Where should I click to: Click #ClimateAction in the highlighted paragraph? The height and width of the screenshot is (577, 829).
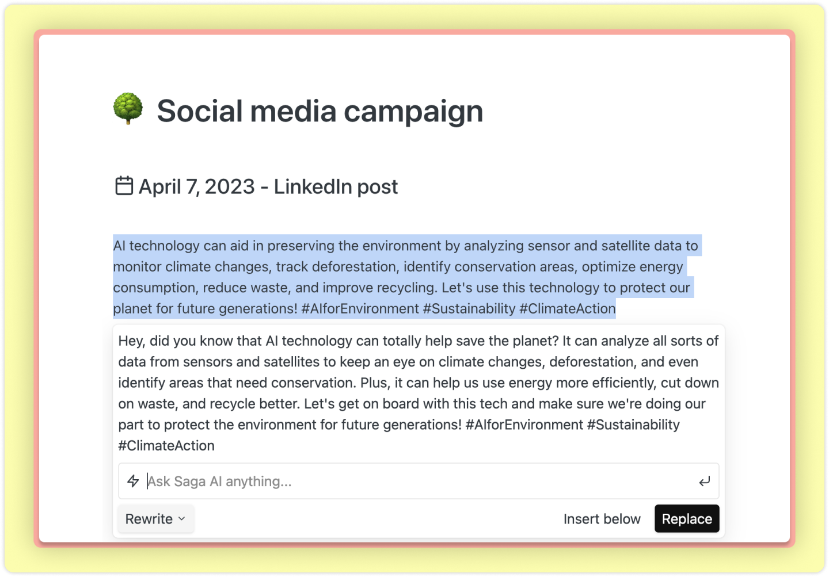tap(567, 309)
